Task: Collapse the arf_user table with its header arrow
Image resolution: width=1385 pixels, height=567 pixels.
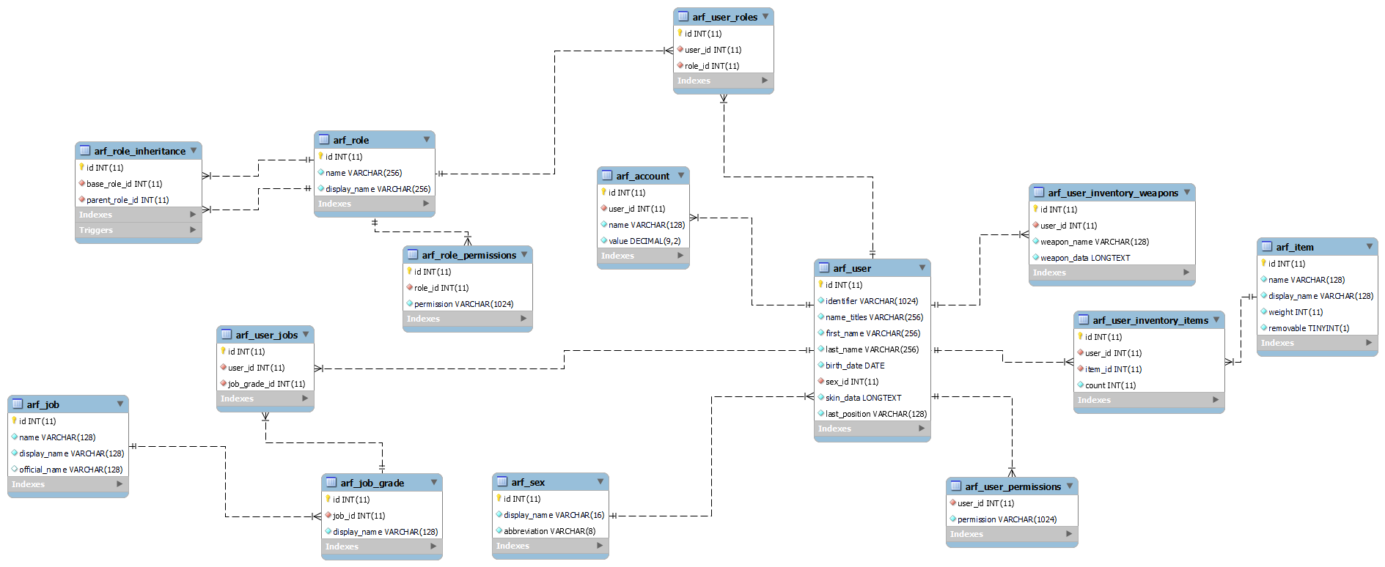Action: coord(922,267)
